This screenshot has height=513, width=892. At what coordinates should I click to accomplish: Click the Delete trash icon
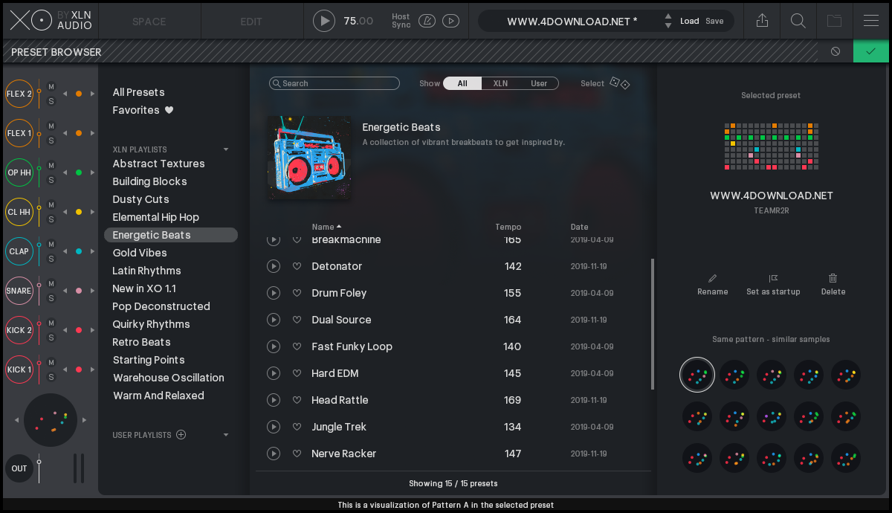pyautogui.click(x=833, y=278)
